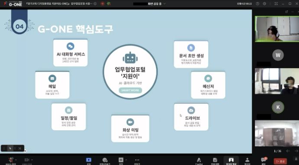Click the robot icon in the center circle
This screenshot has height=165, width=299.
[x=130, y=58]
